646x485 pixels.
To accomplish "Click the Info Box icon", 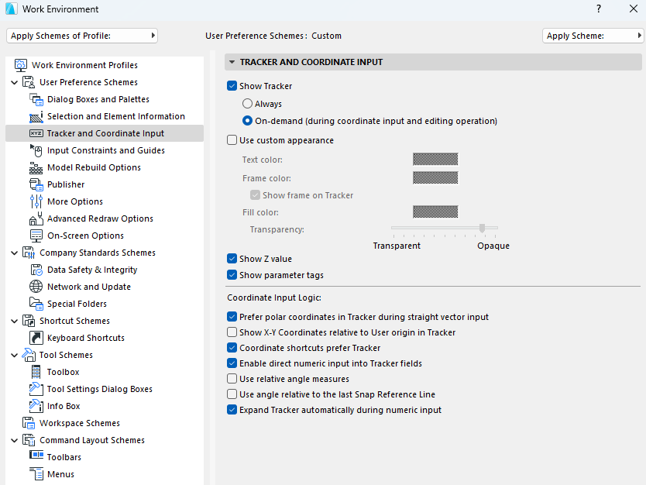I will click(36, 406).
